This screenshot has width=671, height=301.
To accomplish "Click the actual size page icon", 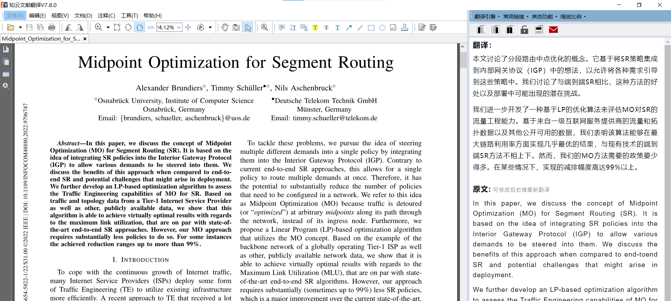I will (117, 28).
